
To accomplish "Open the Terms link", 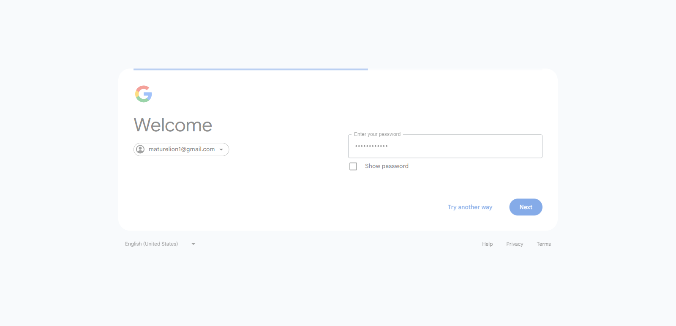I will (x=544, y=244).
